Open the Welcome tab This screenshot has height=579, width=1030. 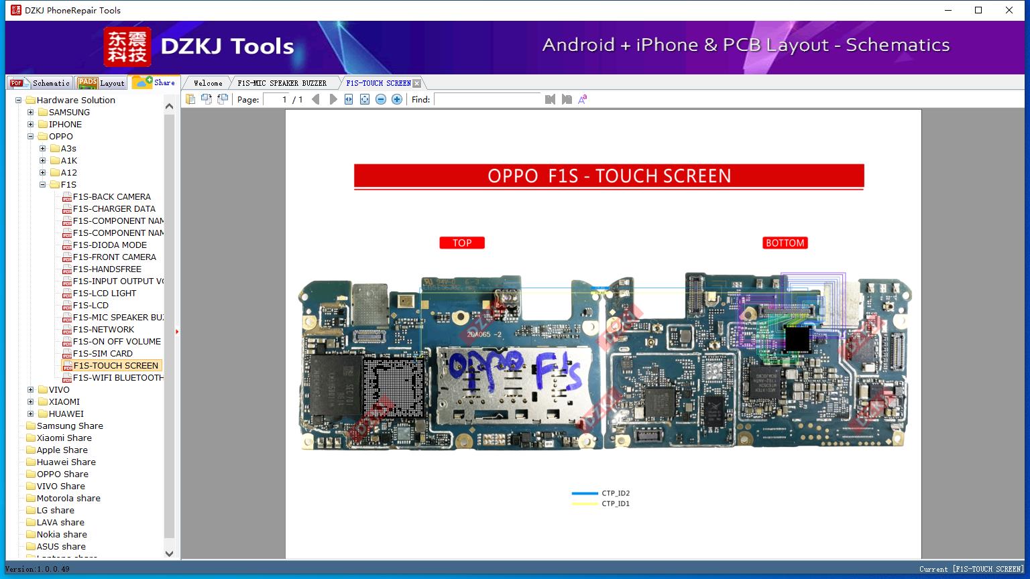208,83
